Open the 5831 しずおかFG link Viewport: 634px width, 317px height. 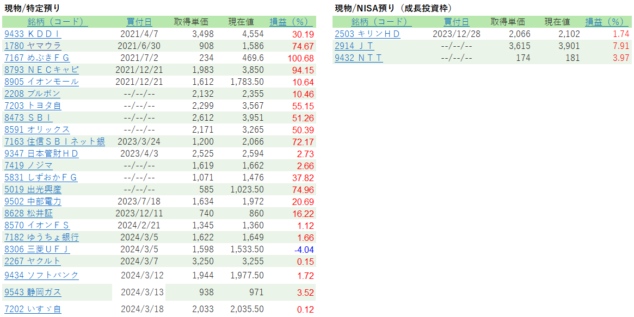pyautogui.click(x=41, y=178)
